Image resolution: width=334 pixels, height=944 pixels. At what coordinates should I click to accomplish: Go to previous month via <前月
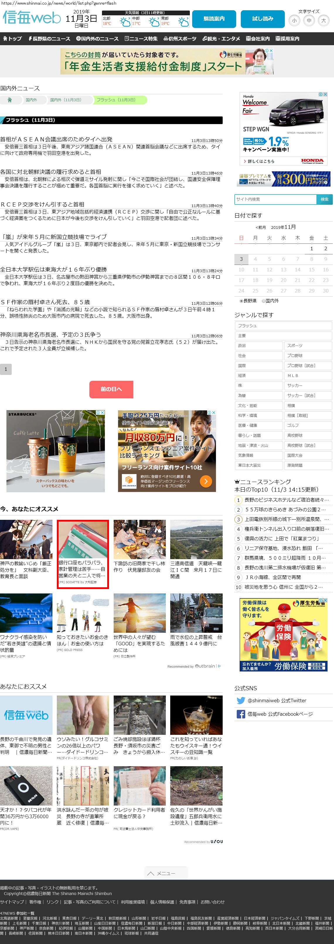[260, 228]
